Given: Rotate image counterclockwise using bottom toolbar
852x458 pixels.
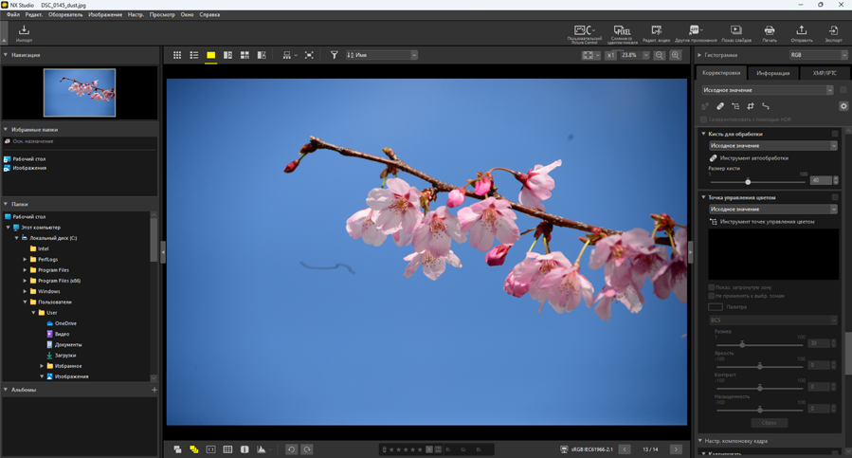Looking at the screenshot, I should (x=291, y=449).
